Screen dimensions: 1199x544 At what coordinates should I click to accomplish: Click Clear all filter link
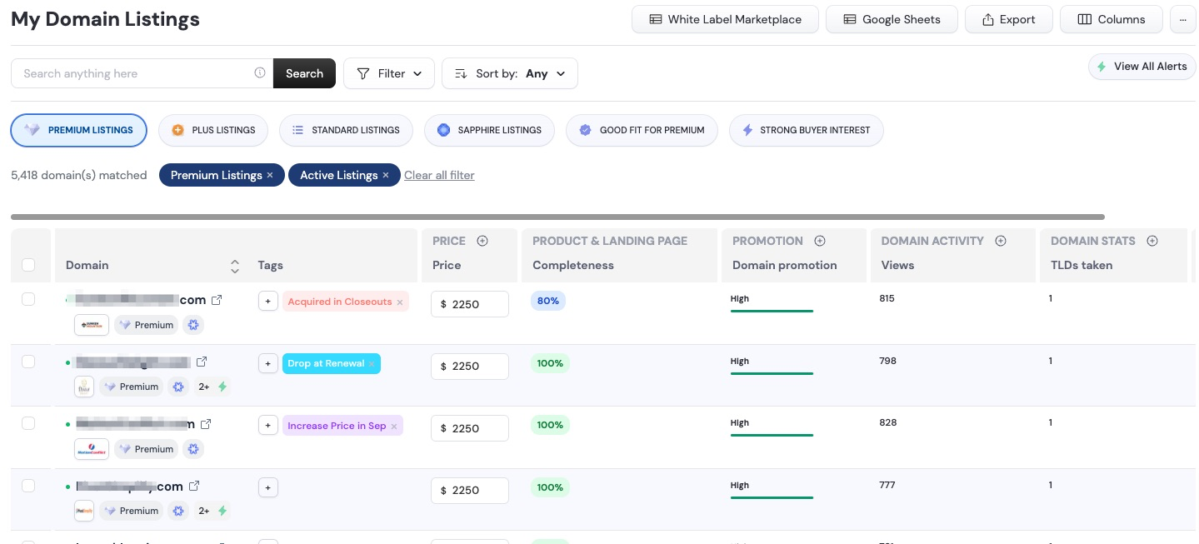[x=439, y=175]
